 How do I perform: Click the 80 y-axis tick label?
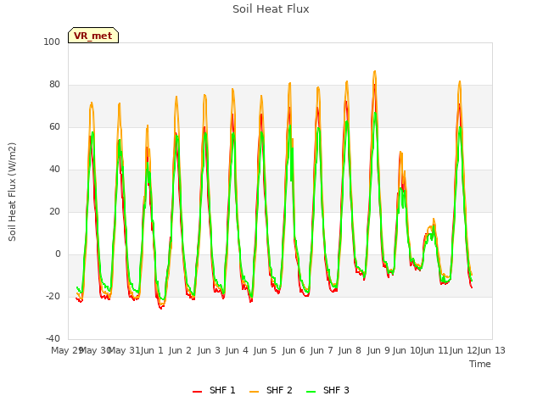54,85
